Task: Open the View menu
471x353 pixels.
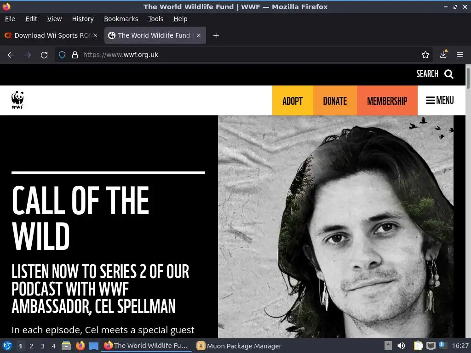Action: 54,19
